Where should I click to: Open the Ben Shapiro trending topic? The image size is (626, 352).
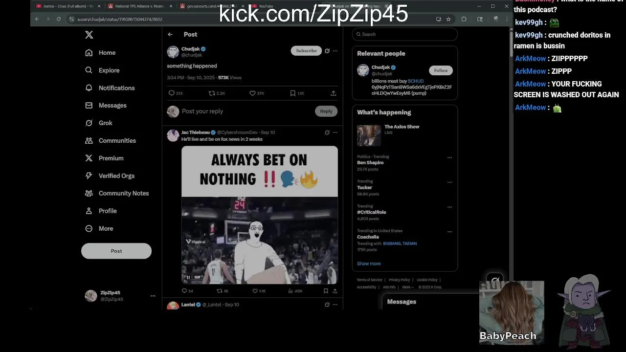coord(370,163)
